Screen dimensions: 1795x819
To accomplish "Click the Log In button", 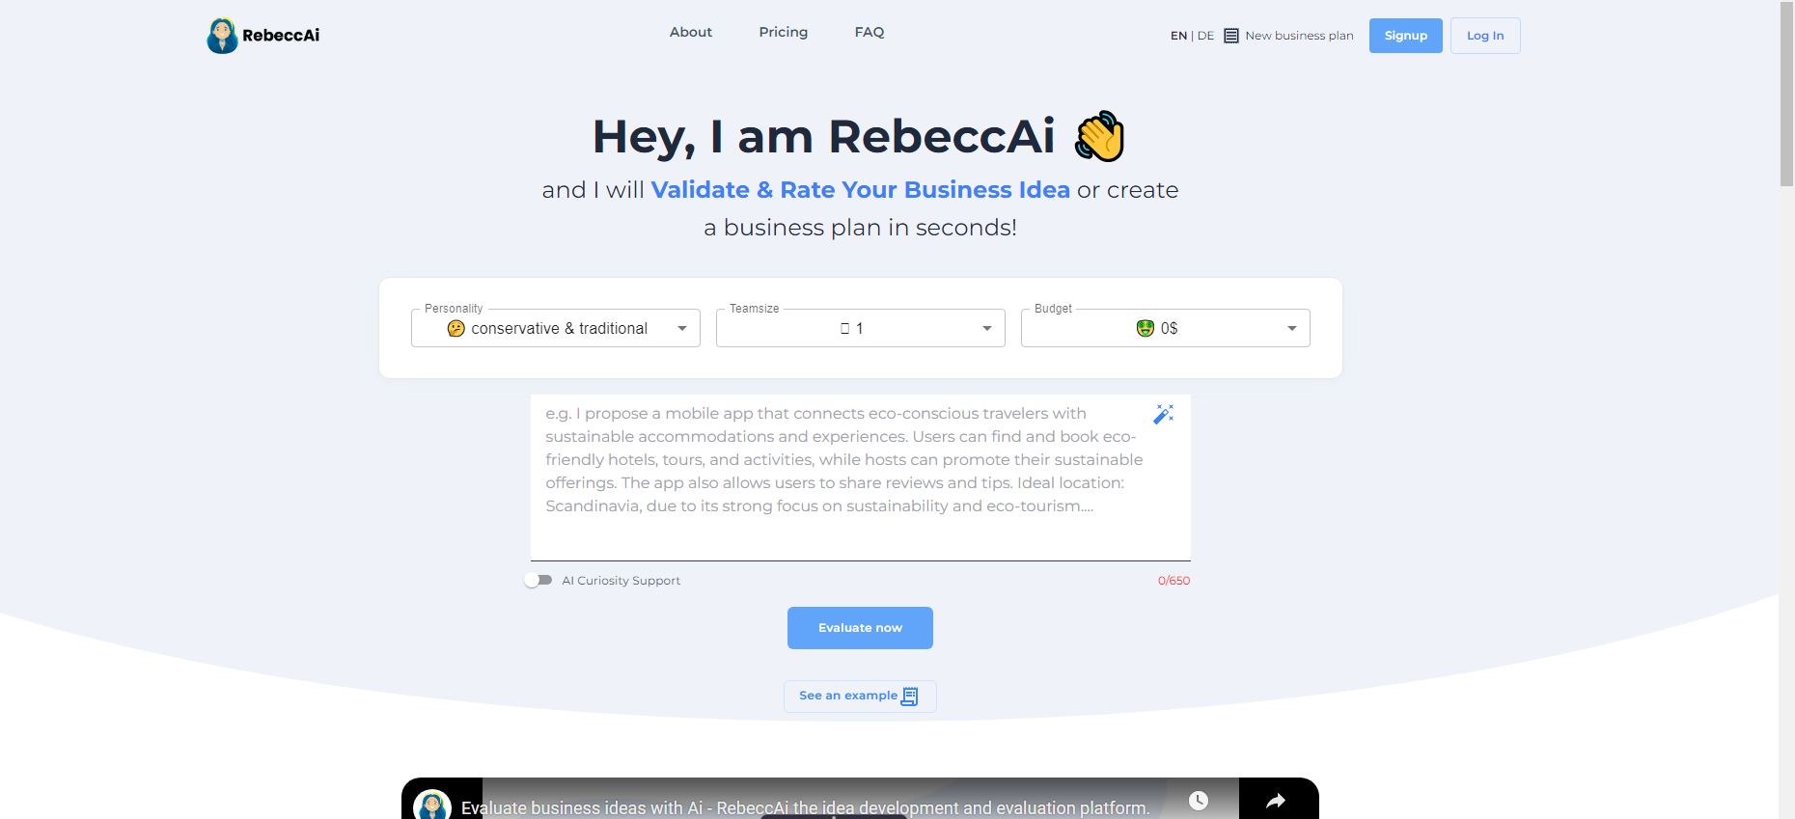I will click(x=1485, y=36).
